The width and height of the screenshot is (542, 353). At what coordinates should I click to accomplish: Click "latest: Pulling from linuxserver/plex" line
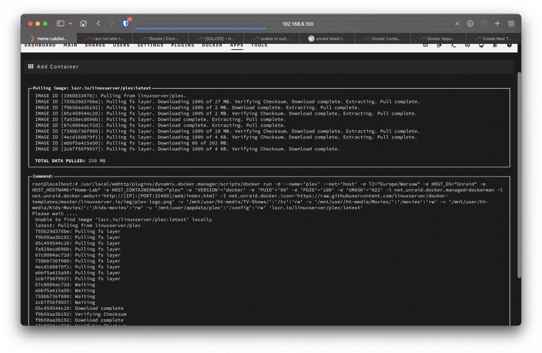[88, 225]
